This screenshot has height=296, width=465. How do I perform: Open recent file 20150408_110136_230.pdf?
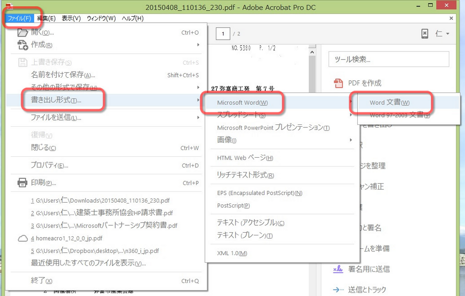(100, 201)
